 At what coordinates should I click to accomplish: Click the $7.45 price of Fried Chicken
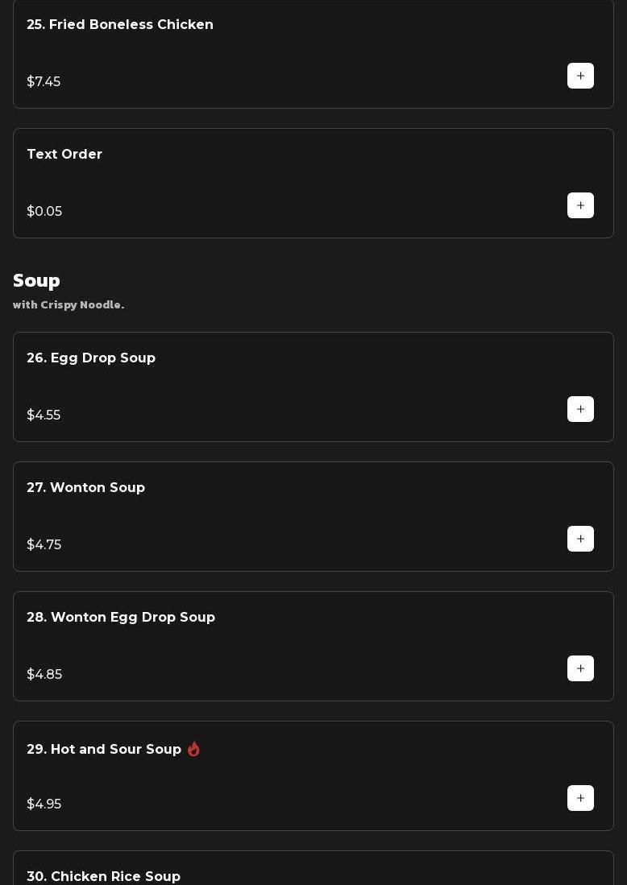pyautogui.click(x=44, y=82)
